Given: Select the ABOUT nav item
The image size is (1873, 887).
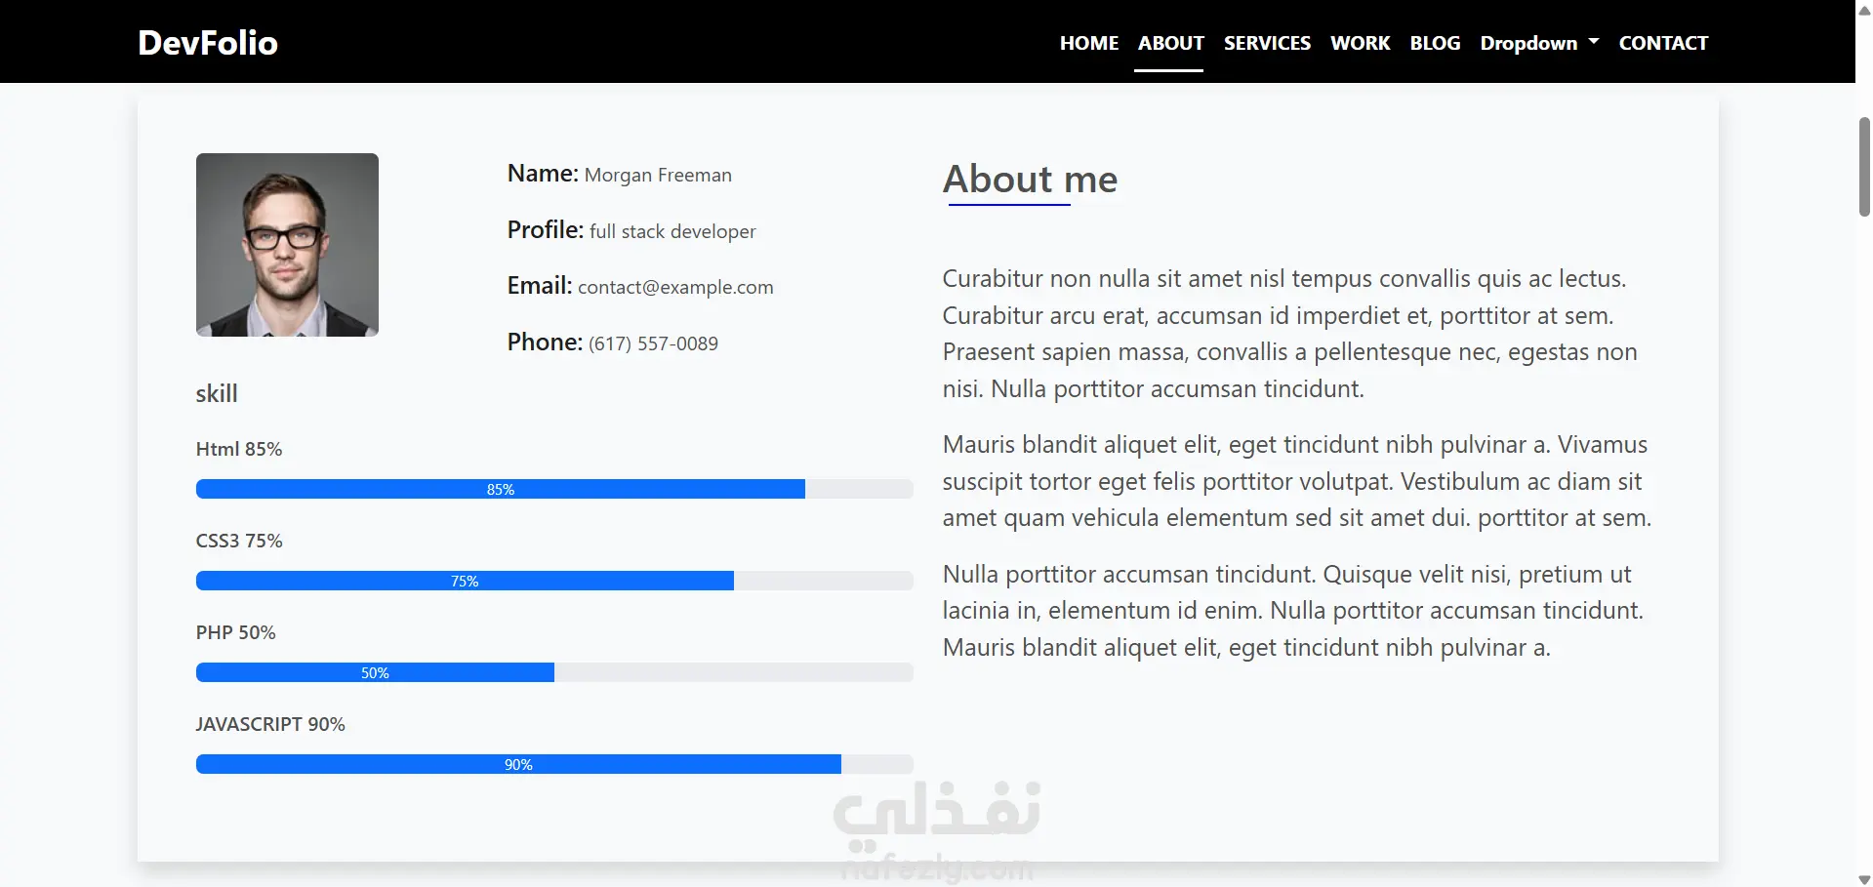Looking at the screenshot, I should coord(1170,43).
